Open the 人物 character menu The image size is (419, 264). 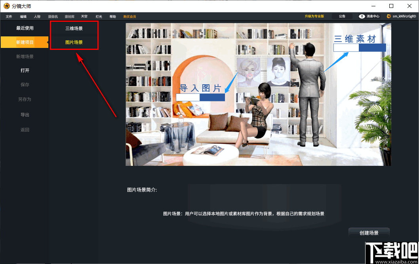pos(37,17)
